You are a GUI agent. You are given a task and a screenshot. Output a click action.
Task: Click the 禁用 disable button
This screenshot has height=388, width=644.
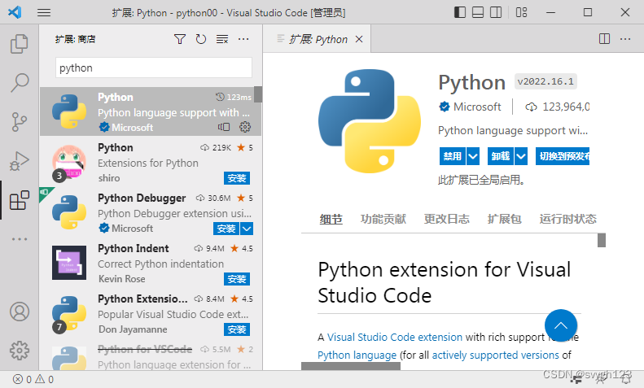(x=453, y=156)
